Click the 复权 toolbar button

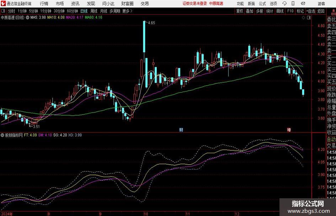(240, 11)
